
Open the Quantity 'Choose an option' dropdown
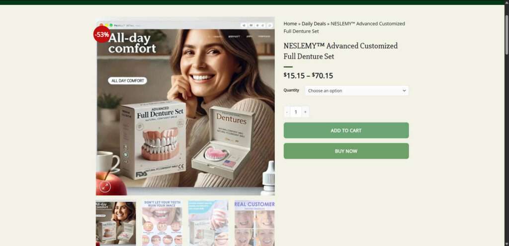(x=357, y=91)
